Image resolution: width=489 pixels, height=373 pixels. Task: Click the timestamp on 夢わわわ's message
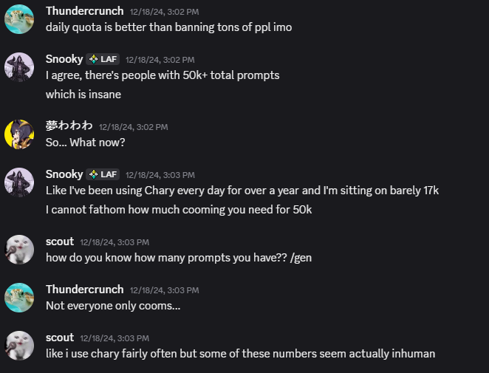[x=134, y=127]
